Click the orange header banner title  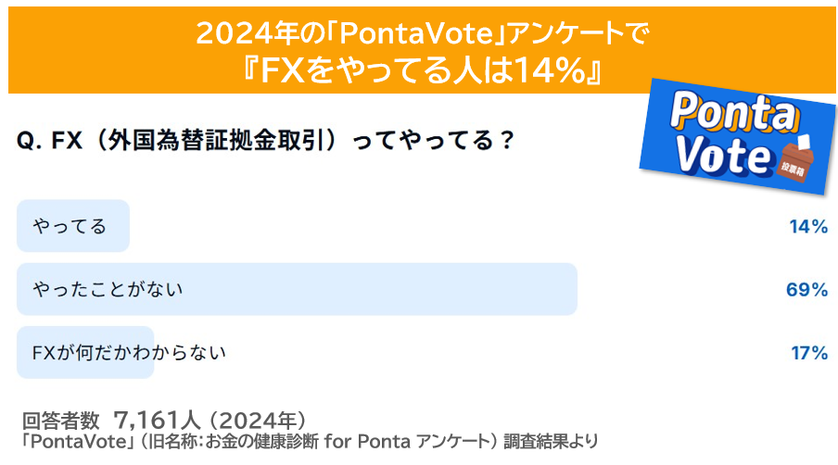pyautogui.click(x=422, y=50)
